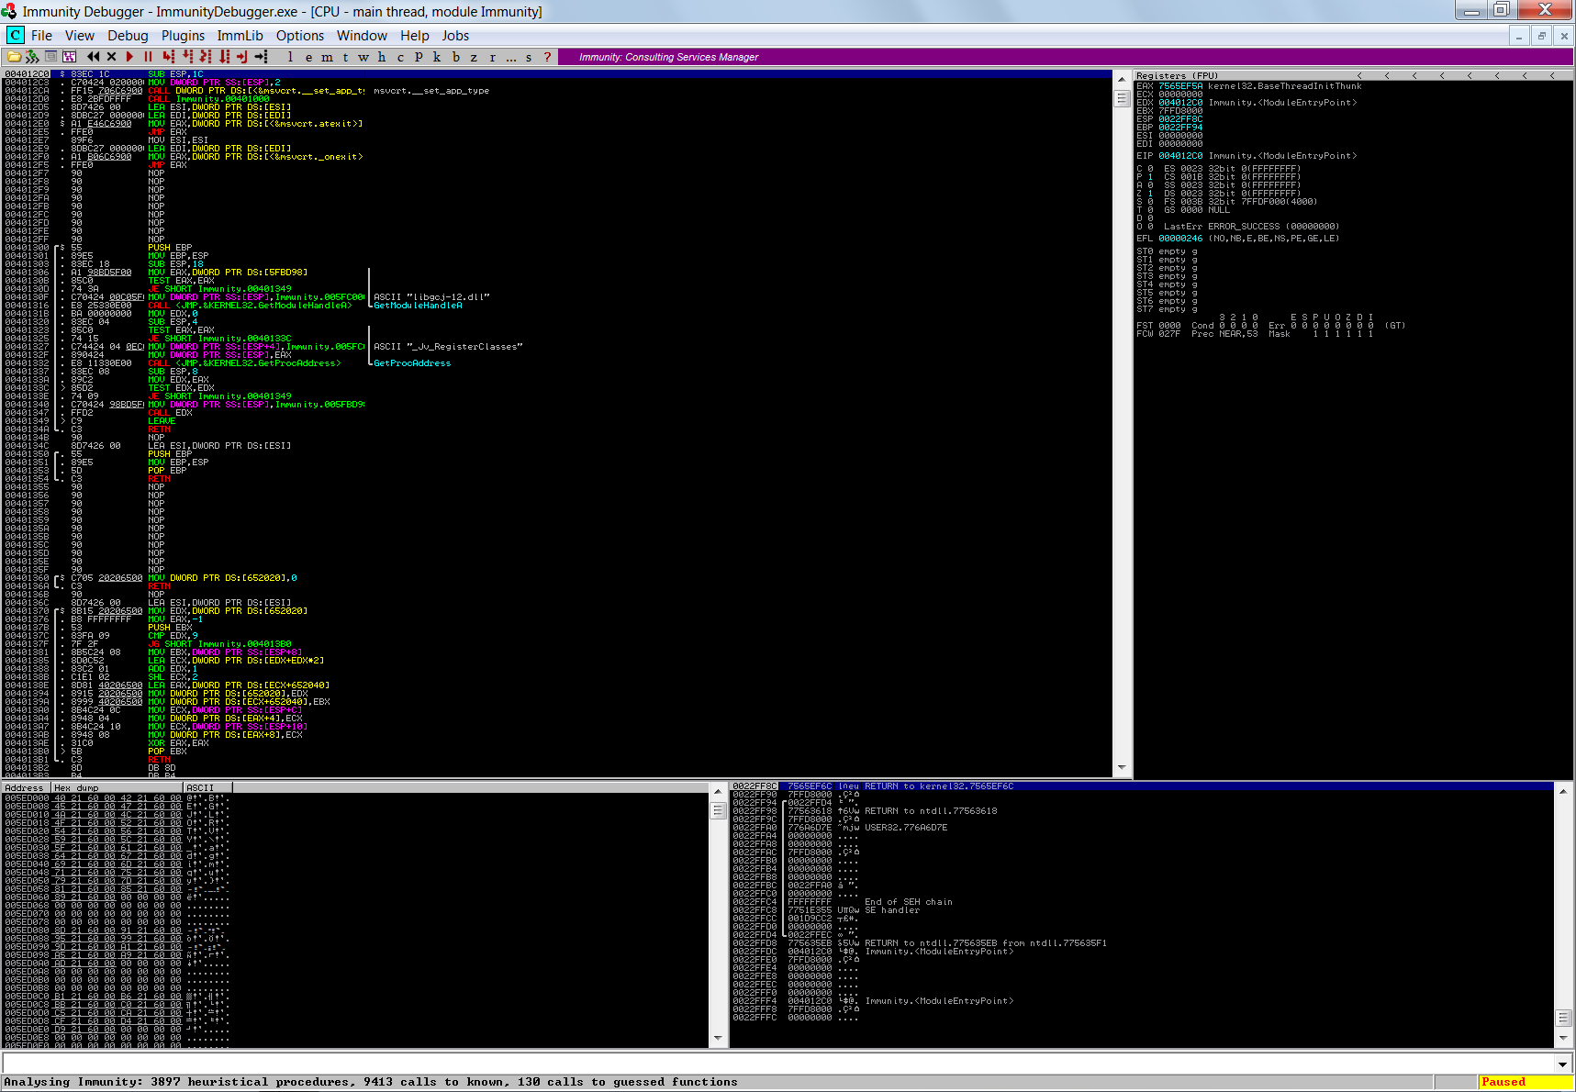Viewport: 1576px width, 1092px height.
Task: Run the program with the red play icon
Action: (x=129, y=57)
